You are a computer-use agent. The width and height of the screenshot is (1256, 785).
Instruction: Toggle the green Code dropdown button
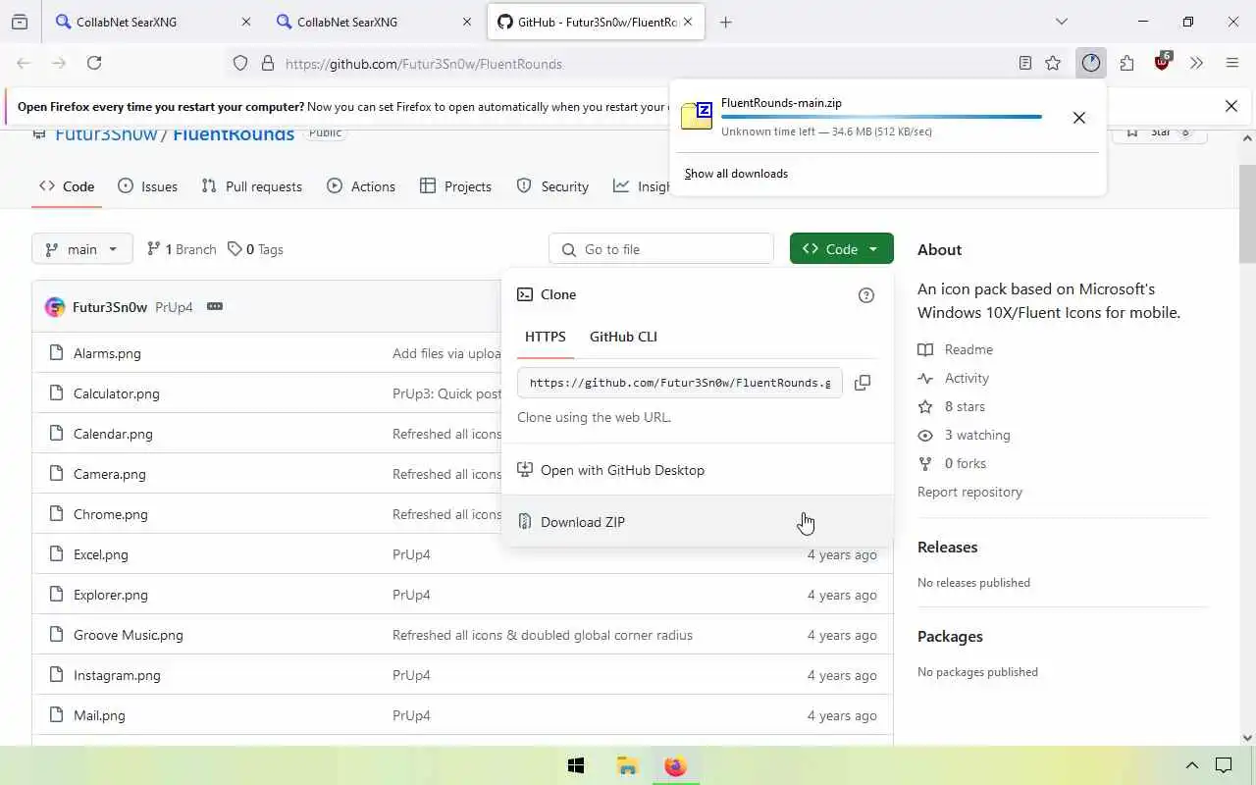pyautogui.click(x=842, y=249)
